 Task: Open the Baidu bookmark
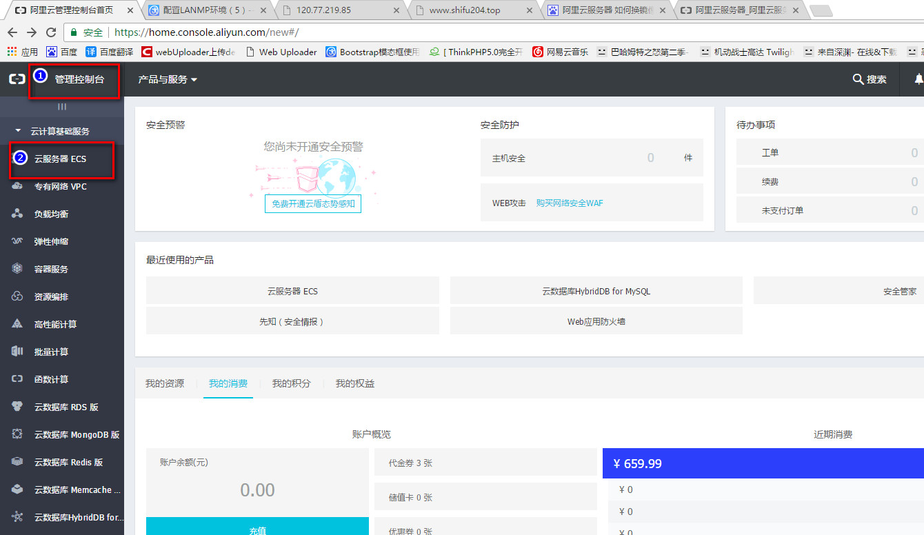[61, 52]
